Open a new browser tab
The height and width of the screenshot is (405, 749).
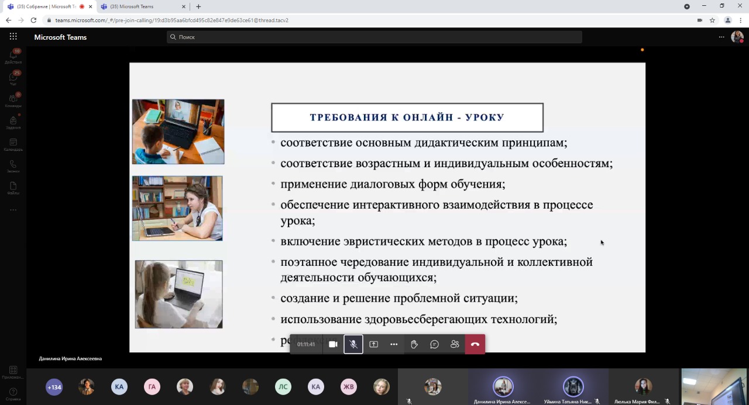point(198,6)
